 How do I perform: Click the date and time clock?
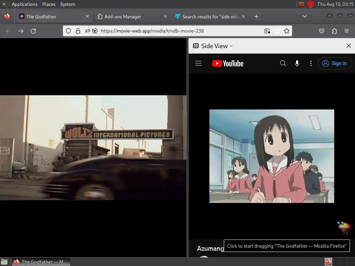[335, 4]
